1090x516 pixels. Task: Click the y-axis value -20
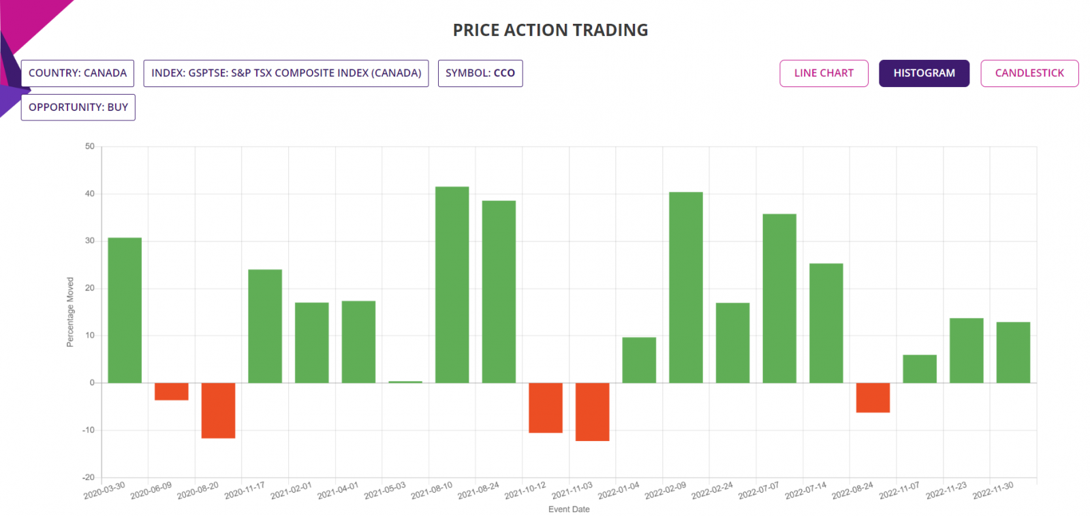click(89, 477)
